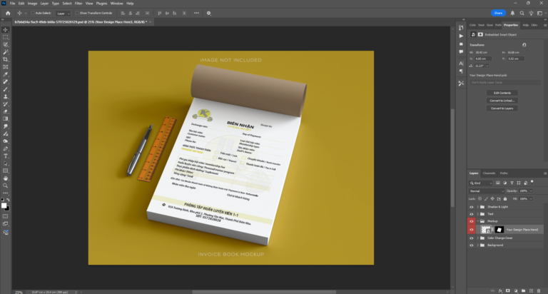Open the Paragraph panel icon
The width and height of the screenshot is (548, 294).
pyautogui.click(x=461, y=71)
